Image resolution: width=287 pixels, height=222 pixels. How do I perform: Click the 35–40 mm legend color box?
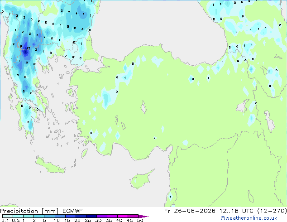pyautogui.click(x=112, y=216)
